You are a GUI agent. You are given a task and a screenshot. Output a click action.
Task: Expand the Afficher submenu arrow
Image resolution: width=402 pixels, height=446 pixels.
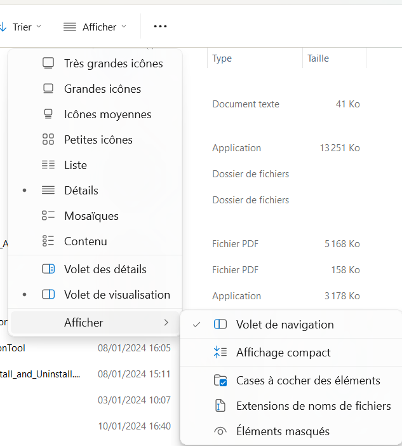[166, 323]
